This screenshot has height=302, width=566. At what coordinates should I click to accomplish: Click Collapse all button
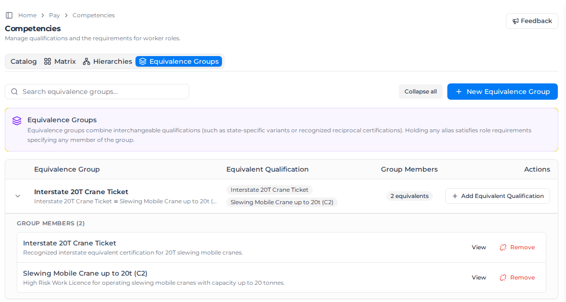point(420,92)
